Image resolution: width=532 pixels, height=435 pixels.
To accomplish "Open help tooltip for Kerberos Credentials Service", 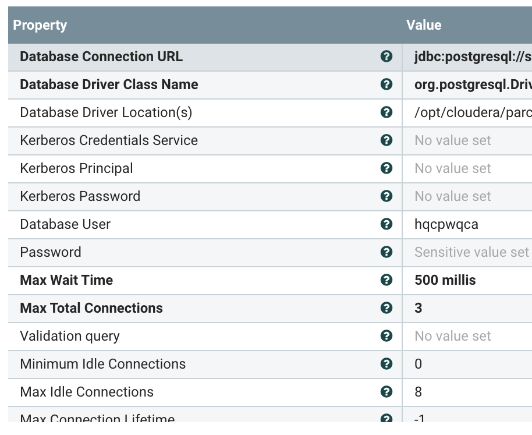I will (386, 140).
